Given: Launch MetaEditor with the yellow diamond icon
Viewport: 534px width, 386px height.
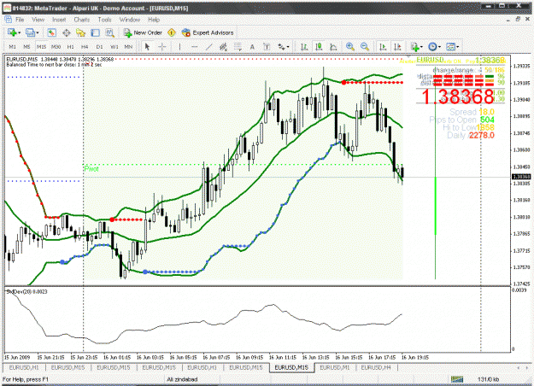Looking at the screenshot, I should pos(172,32).
